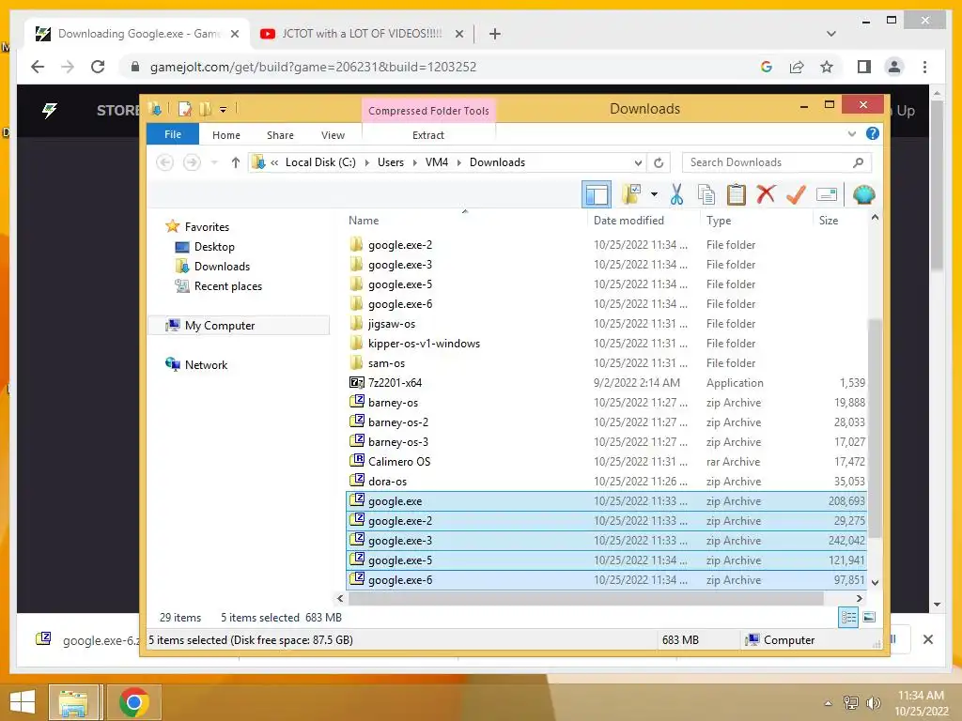
Task: Click Users in the address breadcrumb
Action: pos(390,162)
